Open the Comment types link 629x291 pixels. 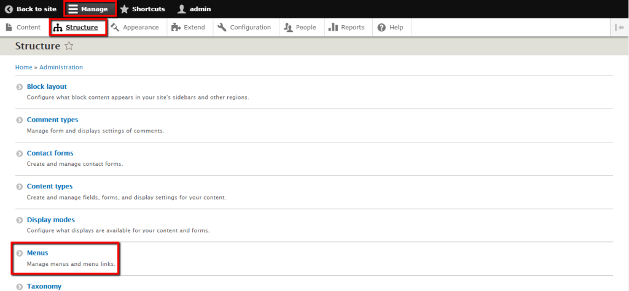click(53, 120)
